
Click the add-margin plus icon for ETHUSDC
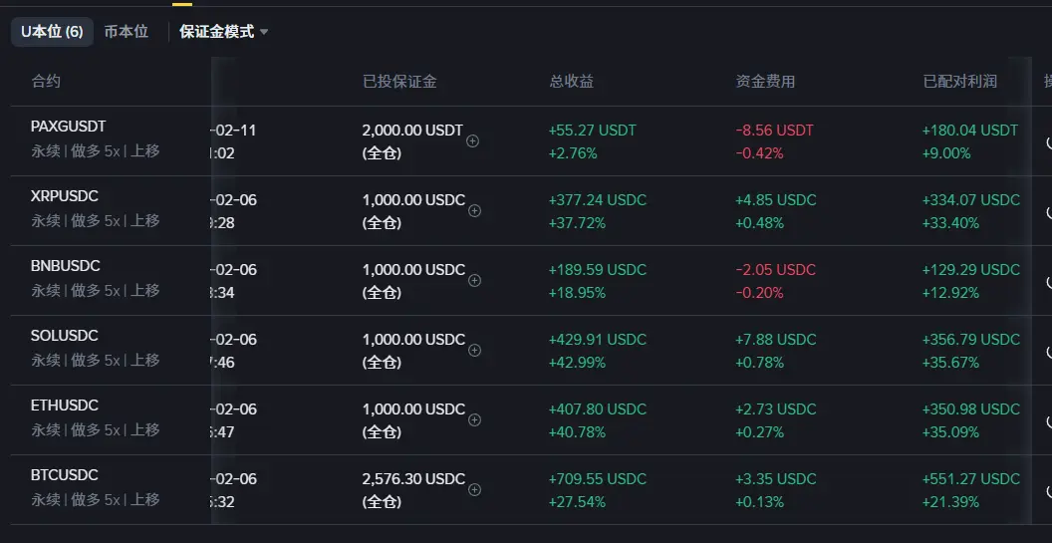click(475, 420)
